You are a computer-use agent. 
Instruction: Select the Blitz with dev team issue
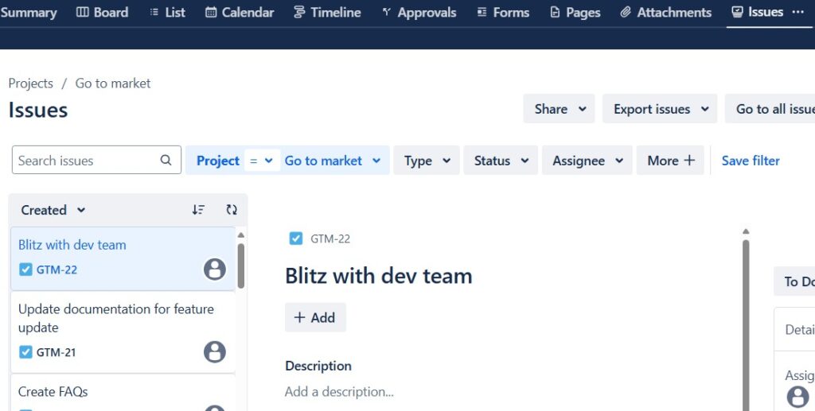click(x=123, y=258)
